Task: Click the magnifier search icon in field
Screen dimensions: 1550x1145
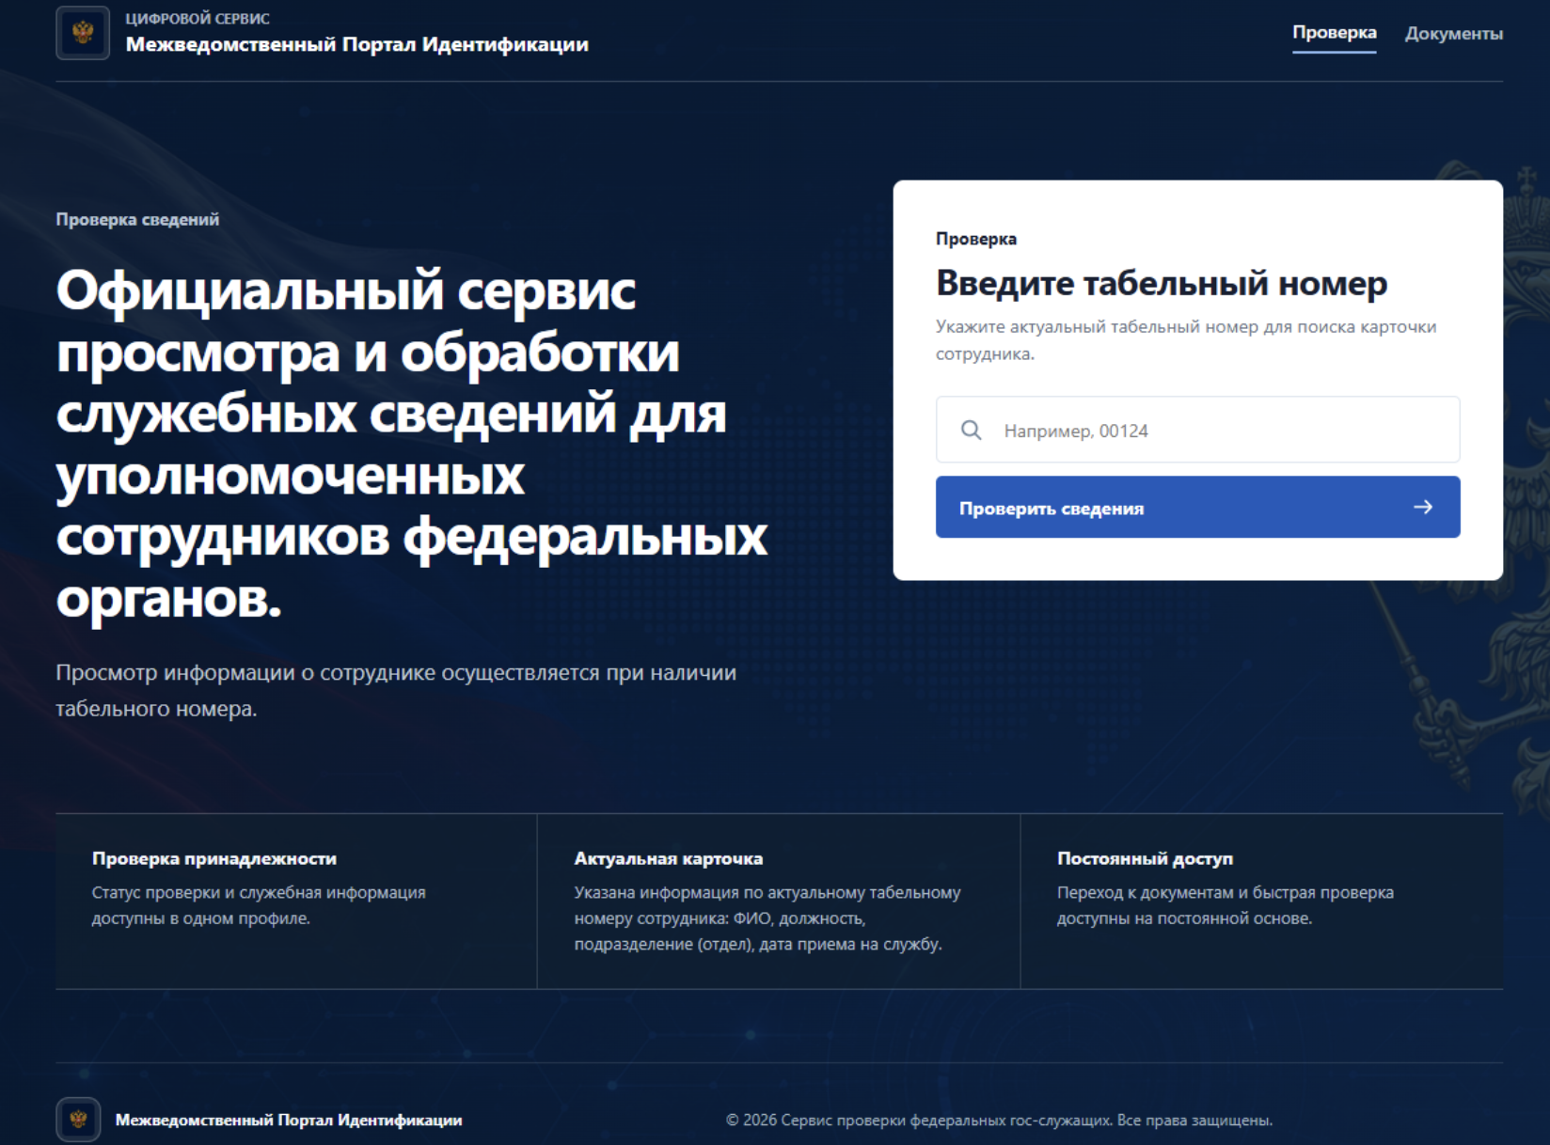Action: click(972, 431)
